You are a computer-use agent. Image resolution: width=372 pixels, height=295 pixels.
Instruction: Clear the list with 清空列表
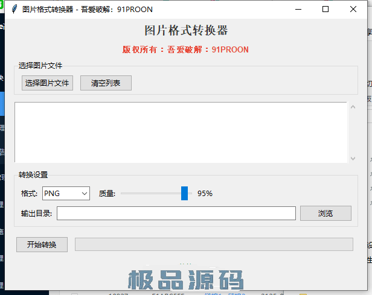point(106,83)
